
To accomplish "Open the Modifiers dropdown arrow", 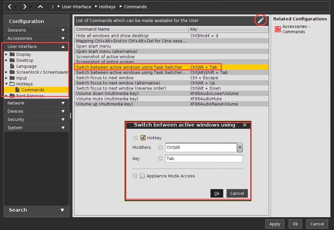I will [240, 148].
